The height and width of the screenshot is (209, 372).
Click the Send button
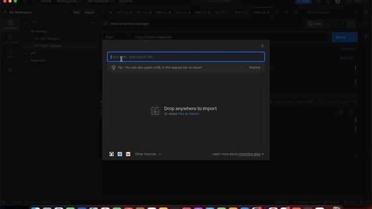pos(340,37)
